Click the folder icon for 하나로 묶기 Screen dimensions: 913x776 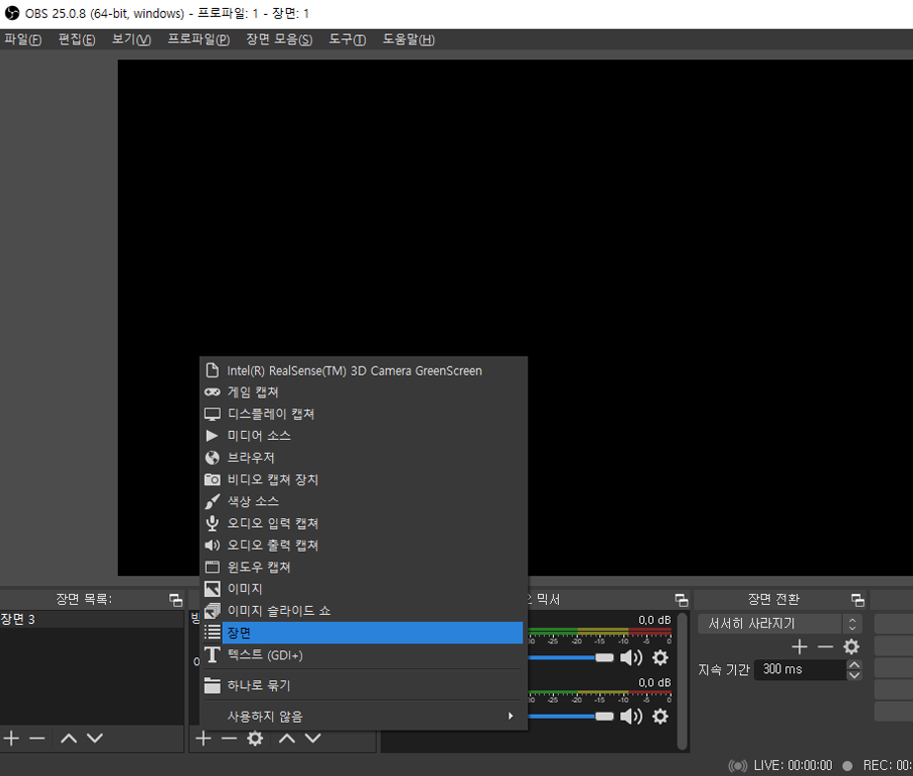click(x=213, y=685)
